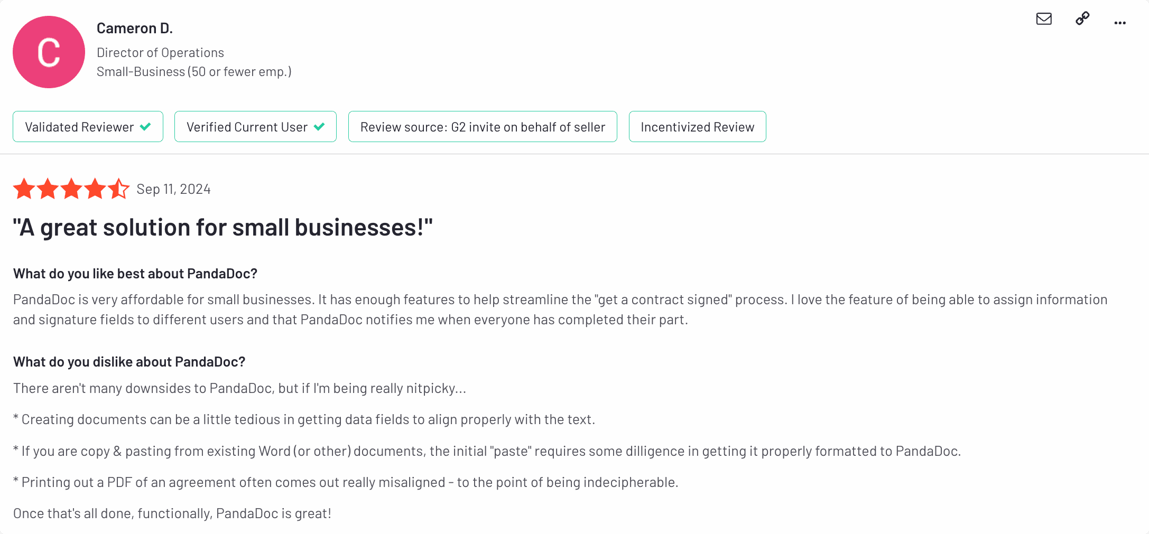Click the Verified Current User badge
This screenshot has width=1149, height=534.
255,127
